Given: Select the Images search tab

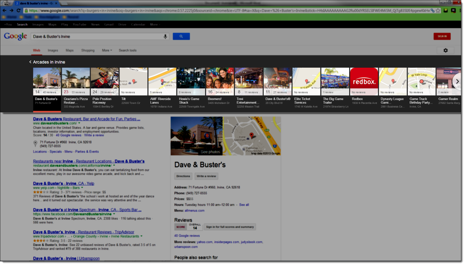Looking at the screenshot, I should [53, 50].
